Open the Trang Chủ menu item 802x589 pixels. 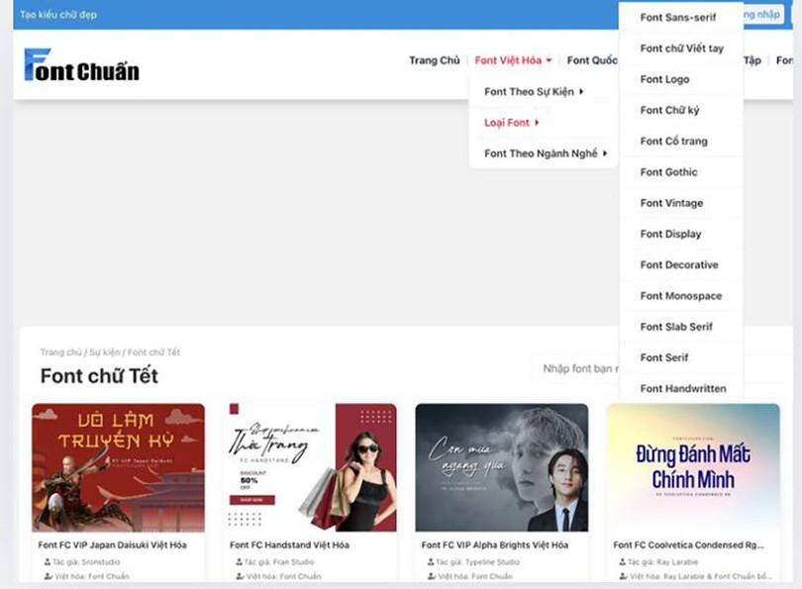point(434,60)
